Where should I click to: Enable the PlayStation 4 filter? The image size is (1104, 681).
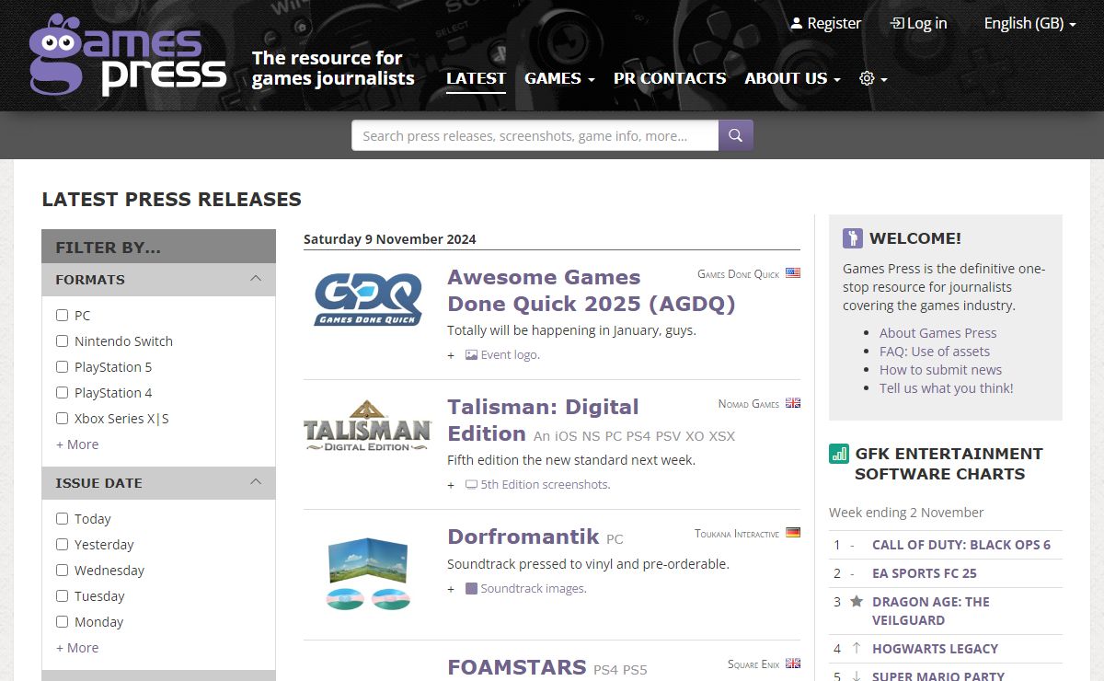pos(62,392)
